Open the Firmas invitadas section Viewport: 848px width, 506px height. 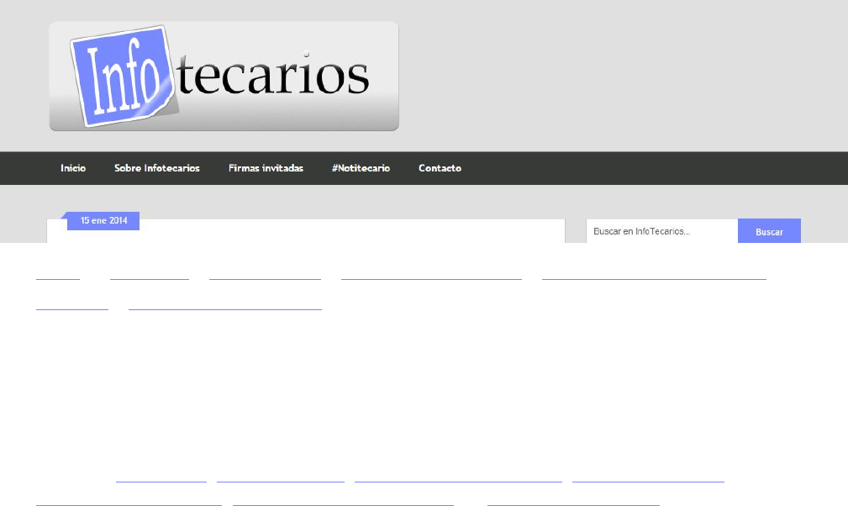266,168
